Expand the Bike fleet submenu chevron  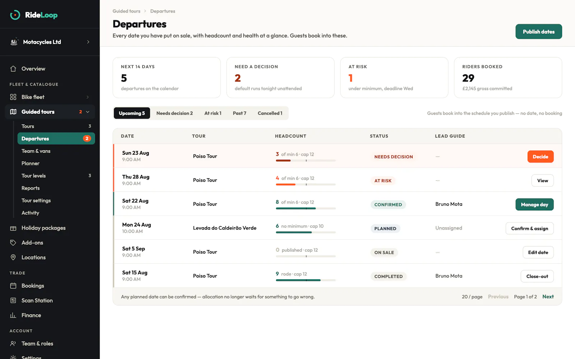coord(87,97)
